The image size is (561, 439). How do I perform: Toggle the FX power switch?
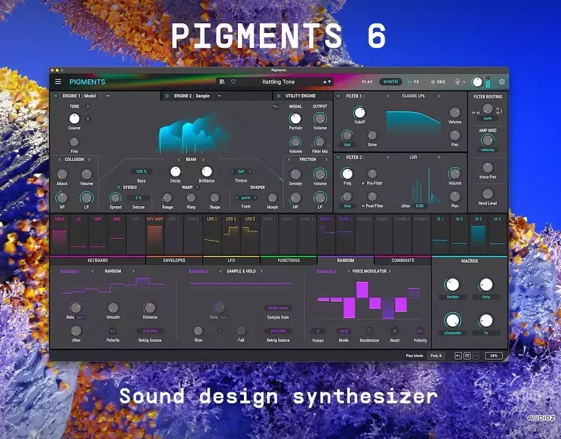coord(409,82)
